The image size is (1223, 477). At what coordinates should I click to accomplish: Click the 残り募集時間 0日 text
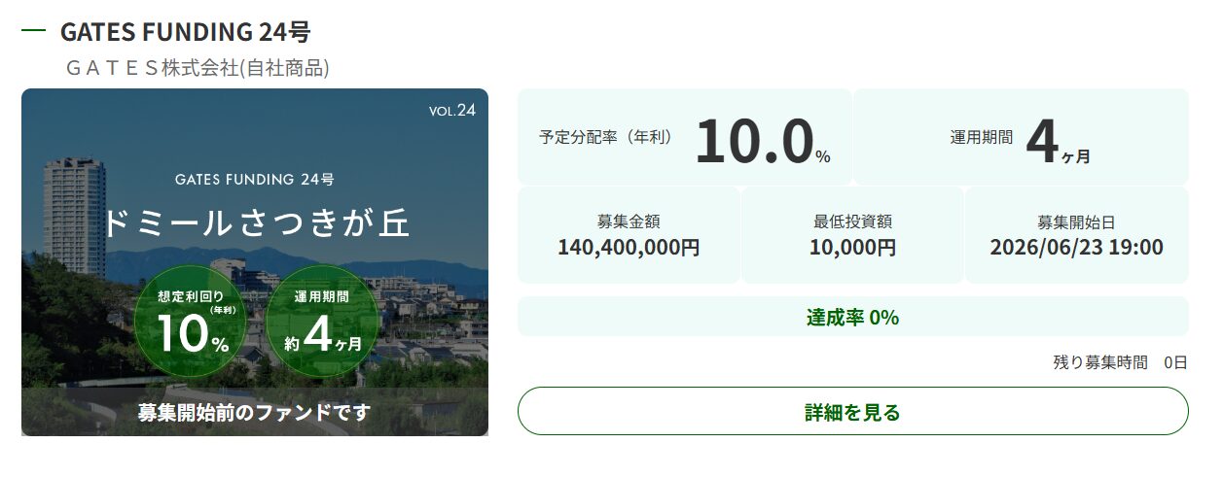(1120, 362)
